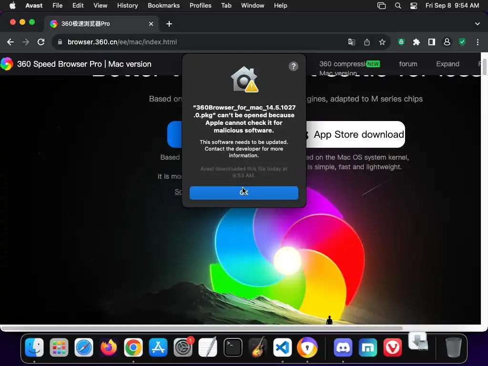Viewport: 488px width, 366px height.
Task: Click the horizontal scrollbar at the page bottom
Action: (x=202, y=328)
